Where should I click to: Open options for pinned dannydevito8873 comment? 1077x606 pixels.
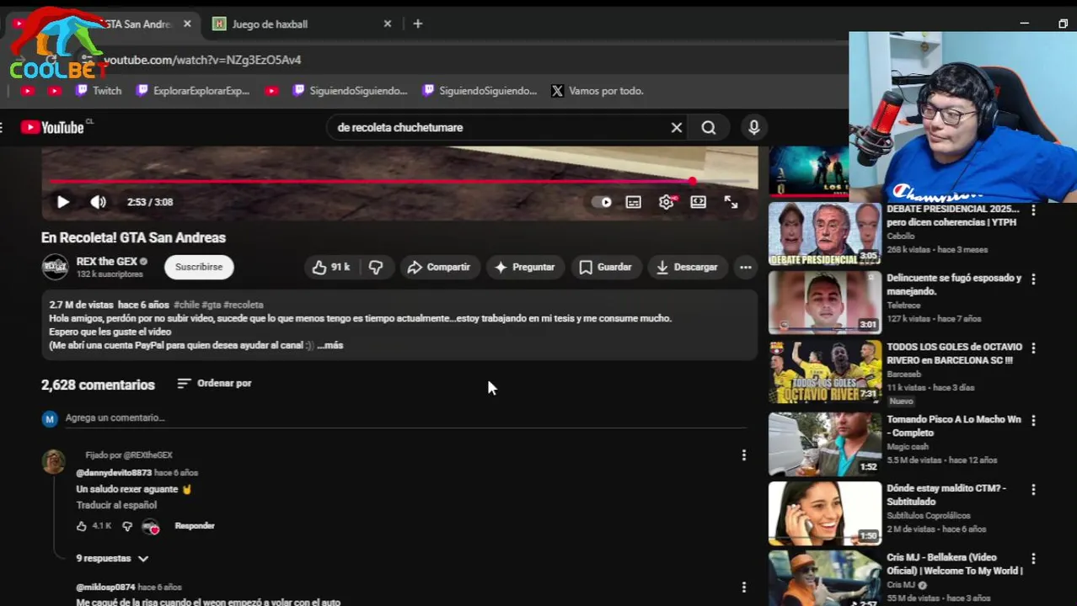[743, 455]
